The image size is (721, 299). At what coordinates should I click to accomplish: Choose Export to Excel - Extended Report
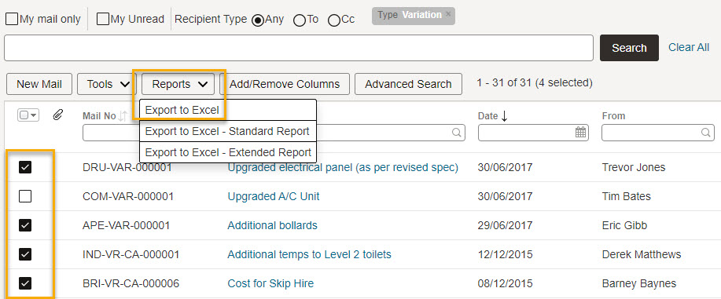click(228, 152)
